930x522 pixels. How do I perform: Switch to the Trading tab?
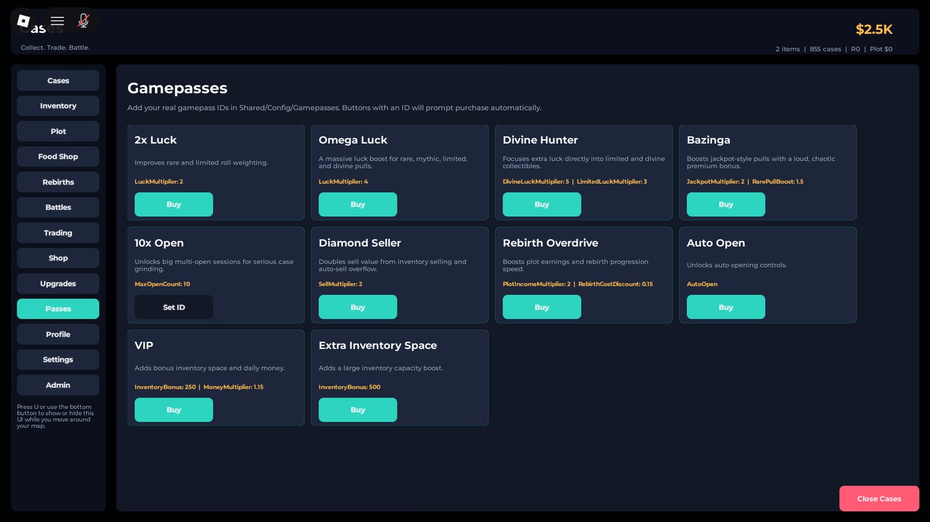pos(58,233)
